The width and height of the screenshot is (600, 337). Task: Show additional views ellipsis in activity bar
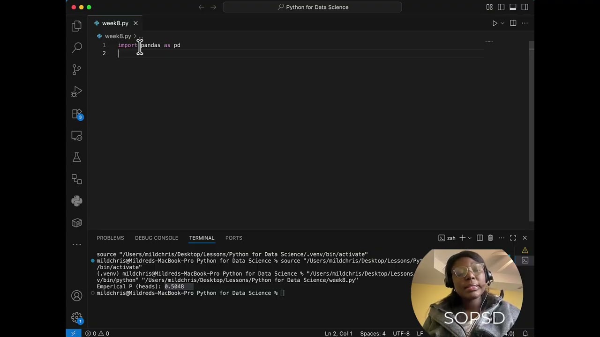tap(77, 244)
